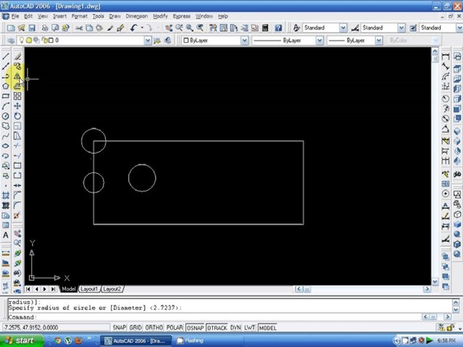The image size is (463, 347).
Task: Open the Express menu
Action: pos(181,16)
